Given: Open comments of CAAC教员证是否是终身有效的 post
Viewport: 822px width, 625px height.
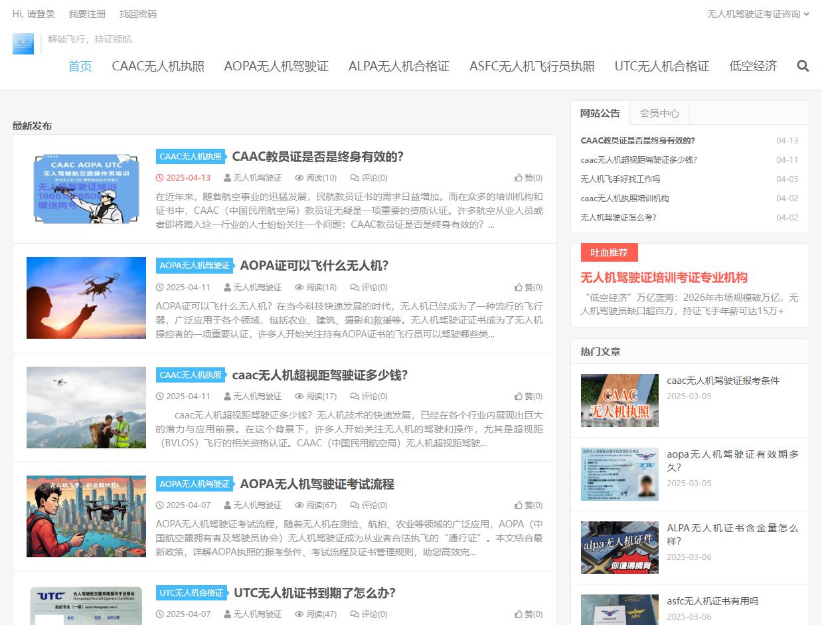Looking at the screenshot, I should [x=369, y=178].
